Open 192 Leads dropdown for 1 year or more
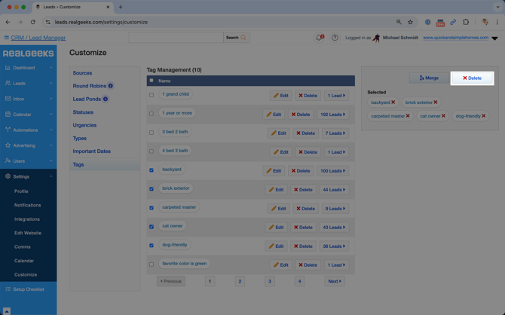Viewport: 505px width, 315px height. (333, 115)
